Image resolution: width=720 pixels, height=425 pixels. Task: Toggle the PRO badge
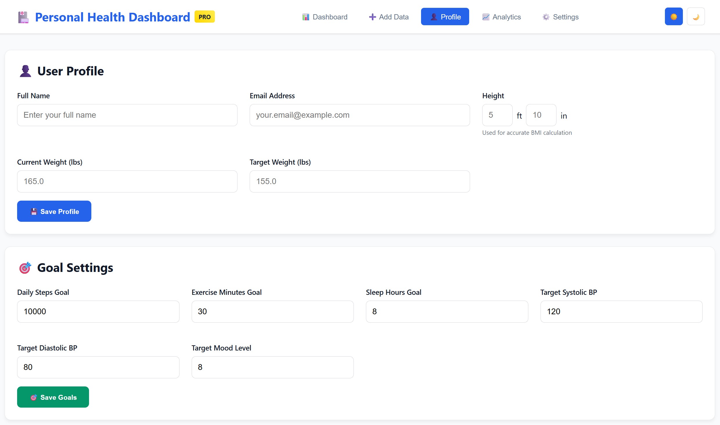(204, 17)
